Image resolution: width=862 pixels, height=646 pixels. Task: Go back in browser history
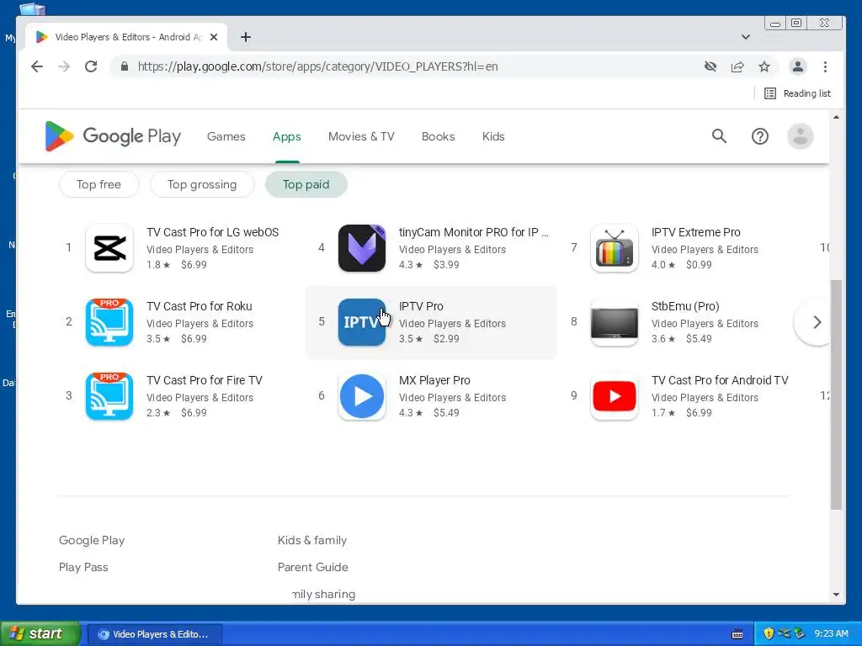click(x=37, y=66)
